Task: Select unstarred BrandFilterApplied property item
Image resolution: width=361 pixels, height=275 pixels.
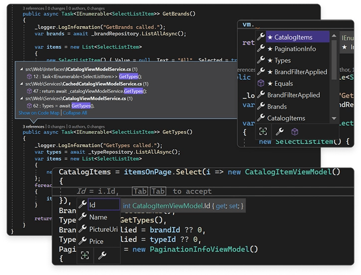Action: click(294, 95)
